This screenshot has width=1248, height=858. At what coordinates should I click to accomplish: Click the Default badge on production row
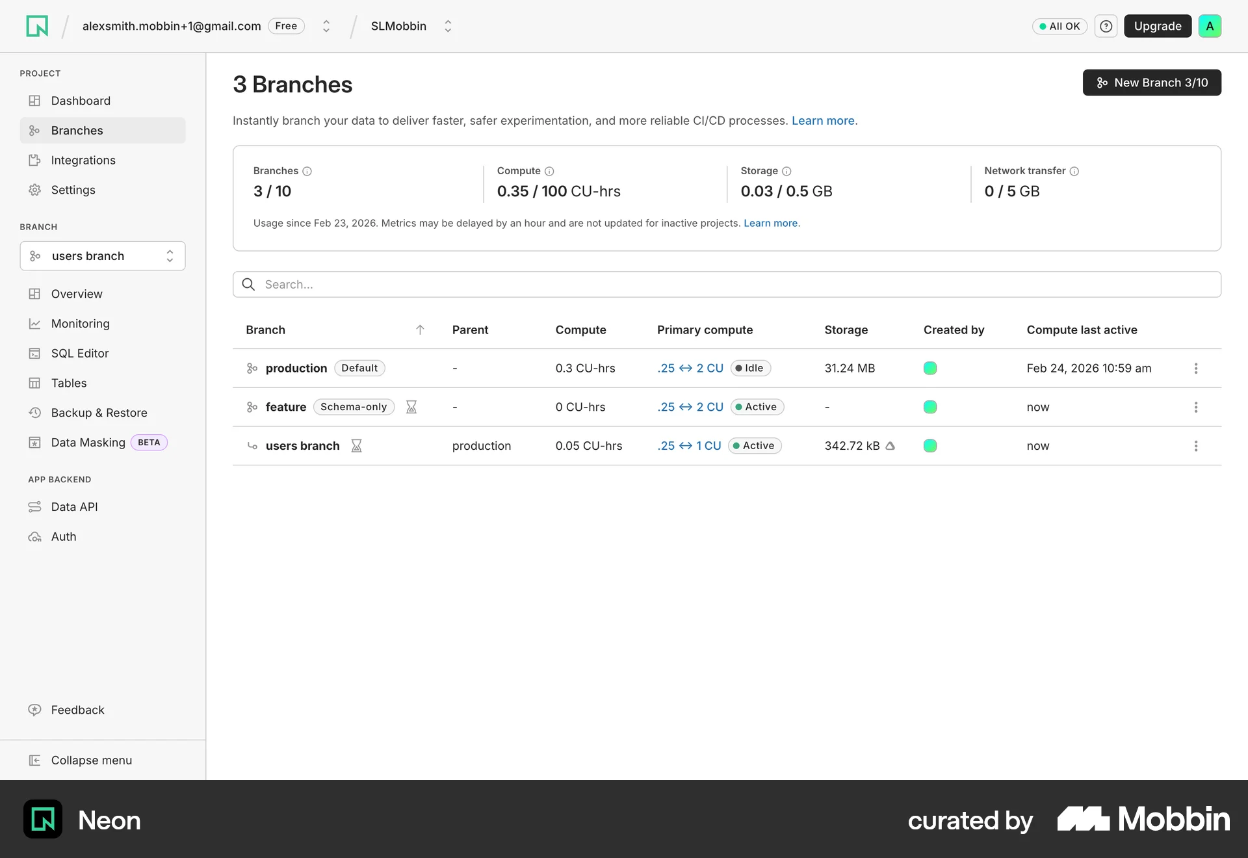pyautogui.click(x=359, y=369)
